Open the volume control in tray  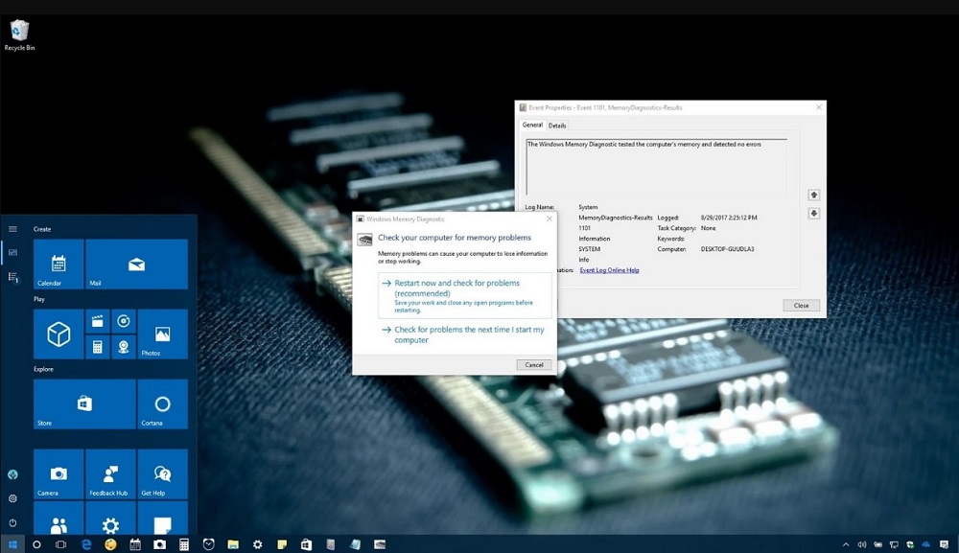pyautogui.click(x=862, y=544)
